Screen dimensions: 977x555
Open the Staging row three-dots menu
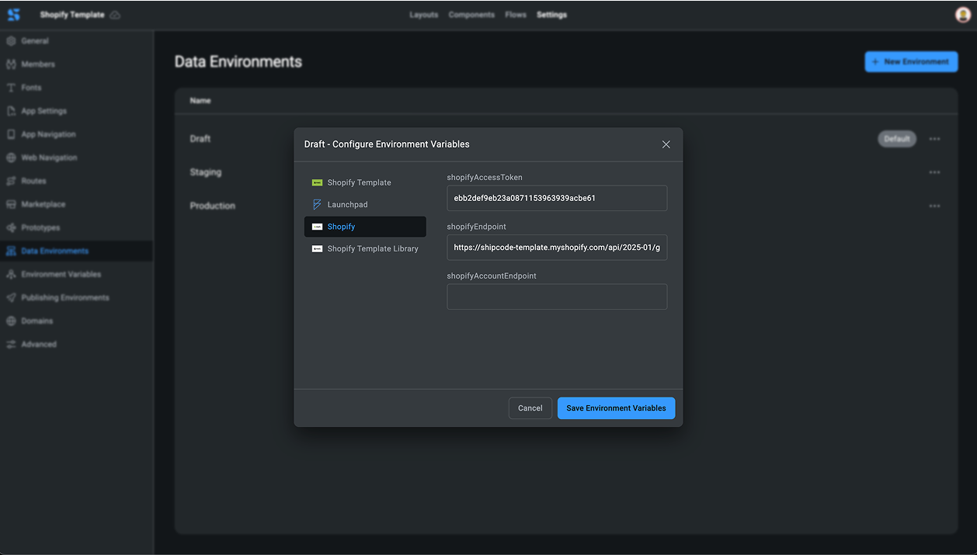934,172
